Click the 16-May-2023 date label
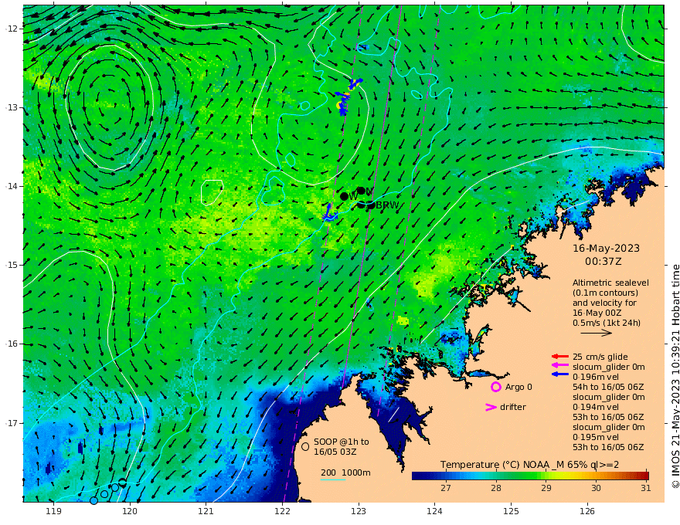This screenshot has width=680, height=525. tap(607, 248)
